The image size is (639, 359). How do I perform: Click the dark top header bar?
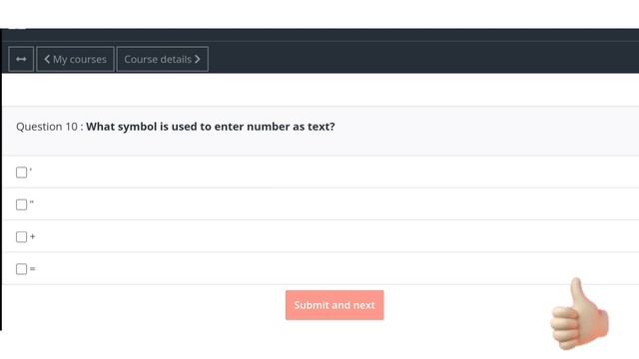click(320, 35)
